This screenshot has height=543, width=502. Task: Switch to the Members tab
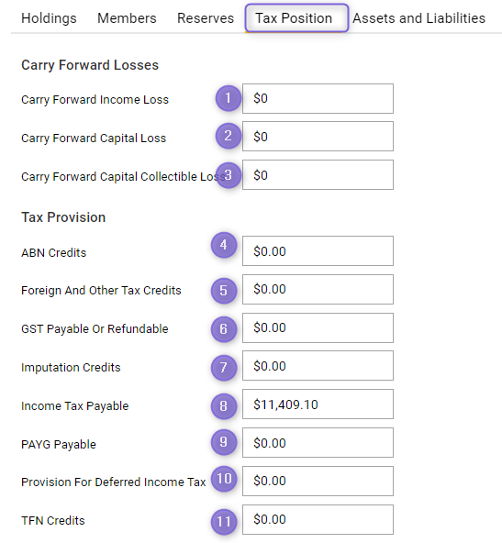127,18
